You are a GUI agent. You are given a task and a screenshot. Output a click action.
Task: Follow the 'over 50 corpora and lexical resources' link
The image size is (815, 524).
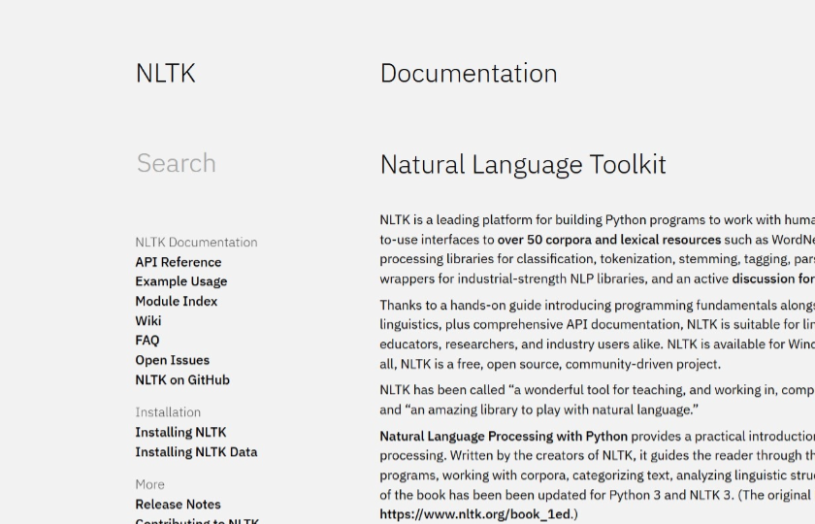609,240
